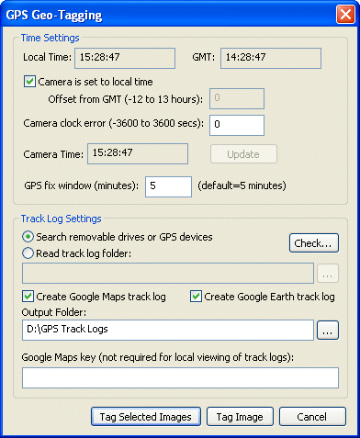Click the Camera Time display field
This screenshot has height=438, width=360.
click(x=138, y=154)
